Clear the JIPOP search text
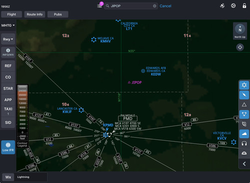Screen dimensions: 250x183 coord(154,6)
